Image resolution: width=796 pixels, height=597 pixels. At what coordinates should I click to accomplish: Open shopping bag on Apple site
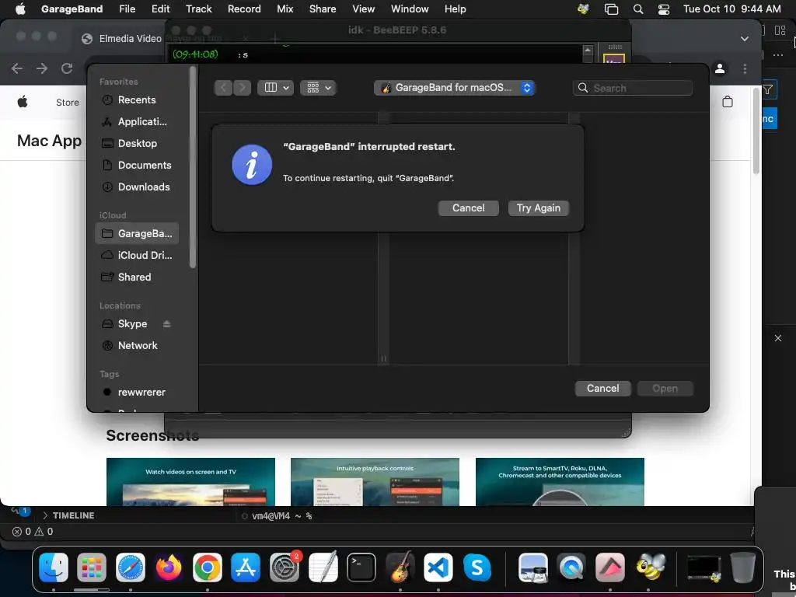[x=727, y=102]
